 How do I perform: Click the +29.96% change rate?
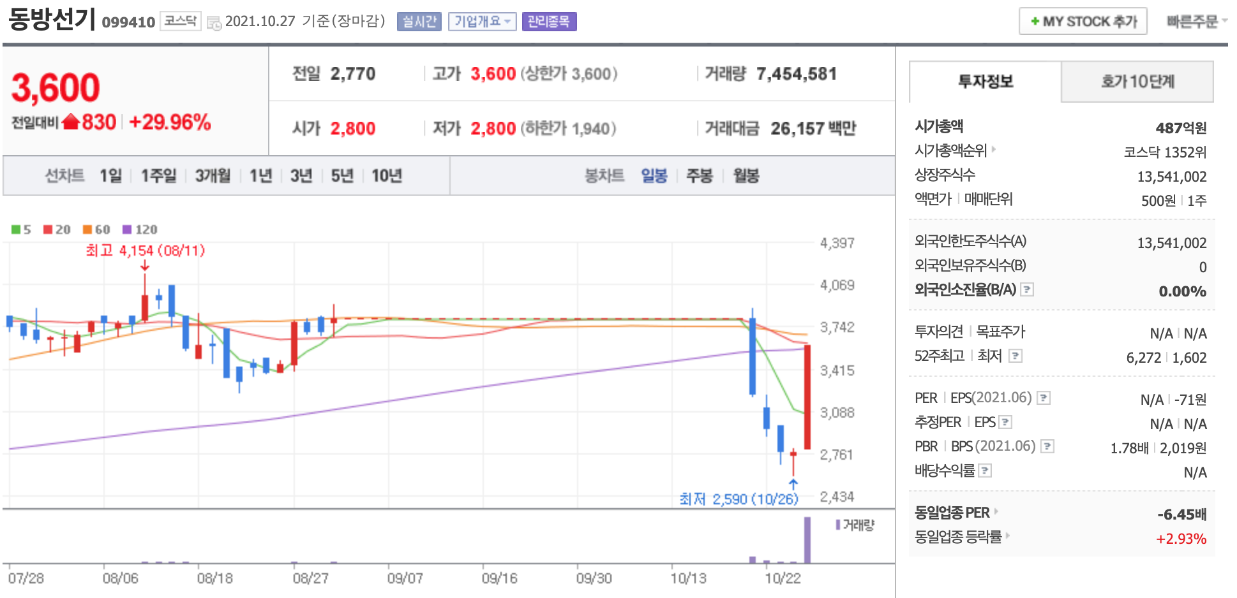170,122
